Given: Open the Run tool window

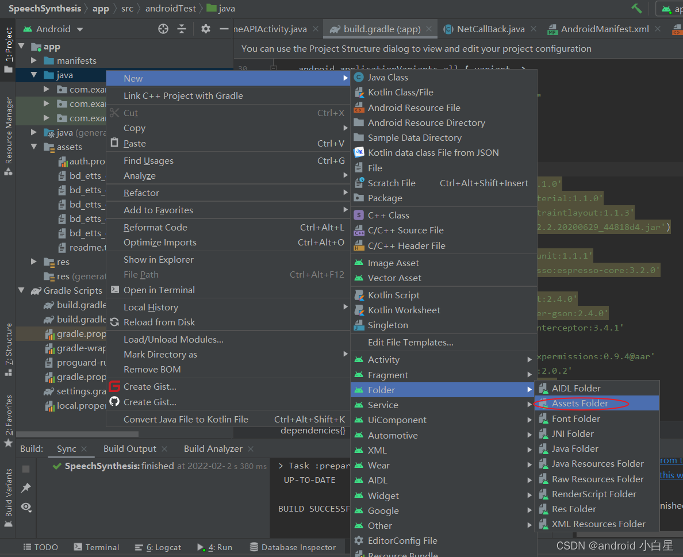Looking at the screenshot, I should pos(215,547).
